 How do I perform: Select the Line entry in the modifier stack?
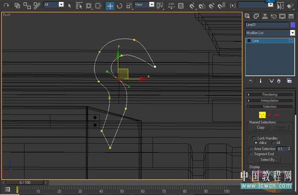270,41
